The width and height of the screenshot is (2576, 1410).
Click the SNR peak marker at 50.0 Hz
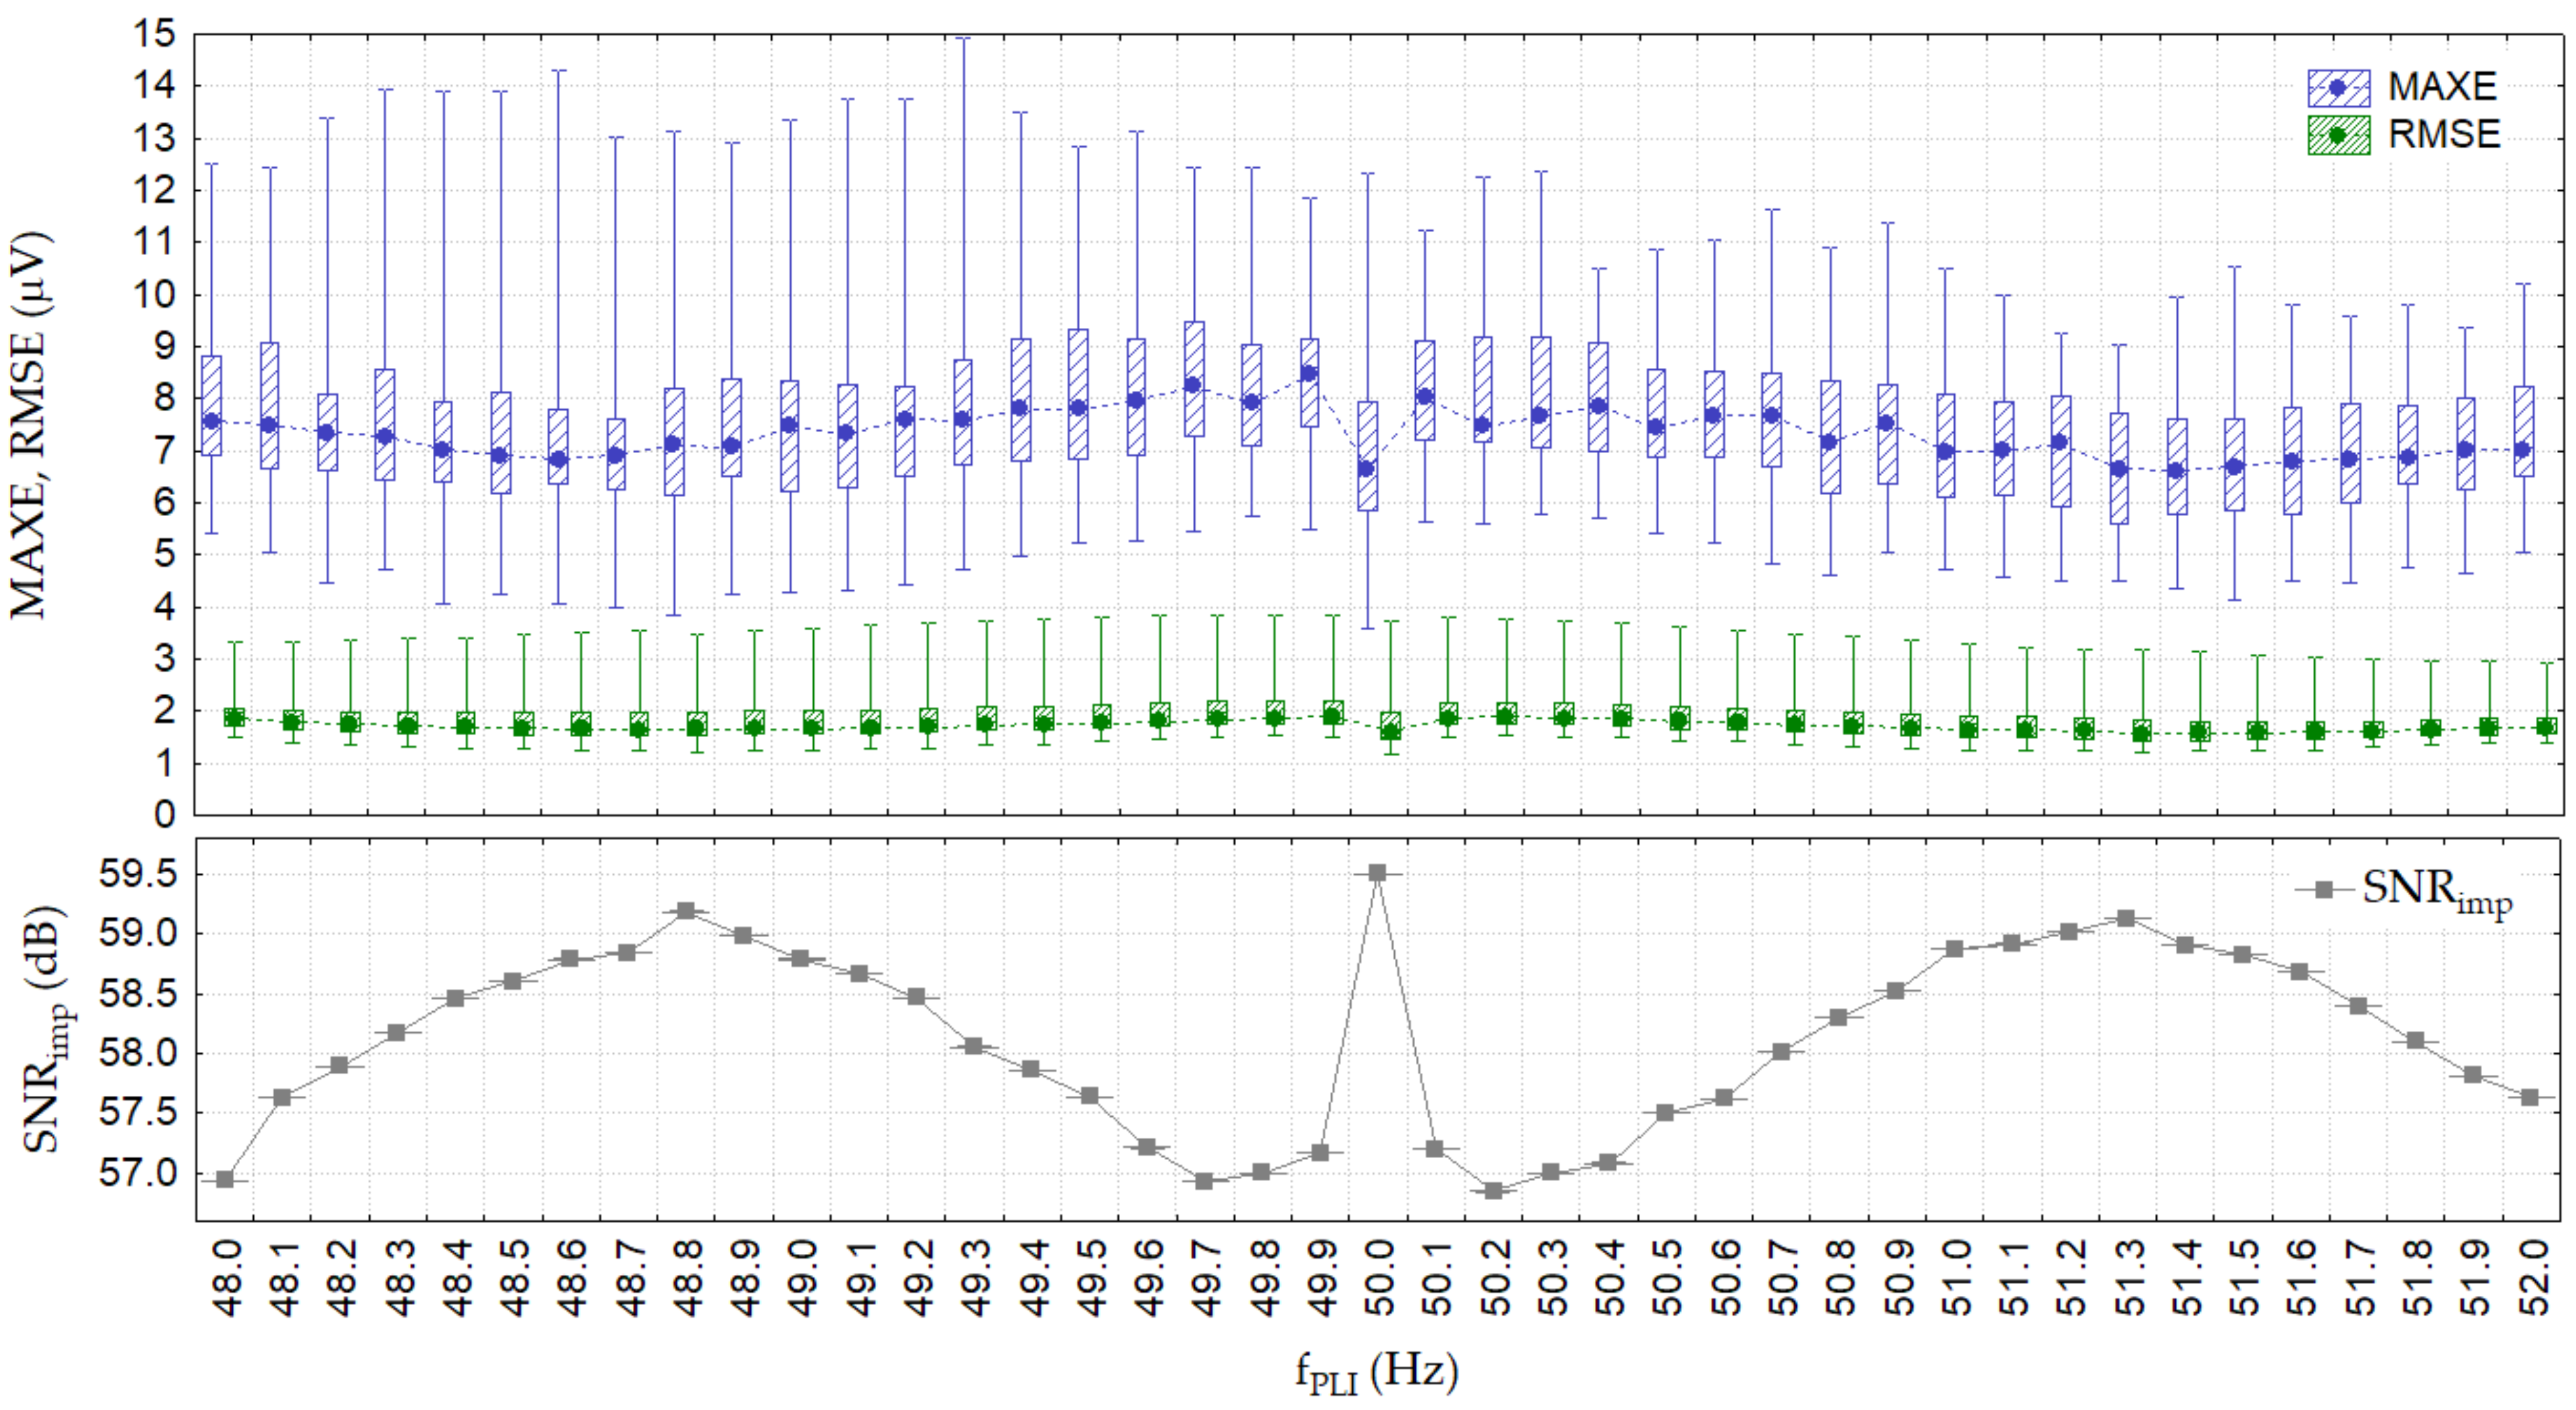click(x=1377, y=873)
